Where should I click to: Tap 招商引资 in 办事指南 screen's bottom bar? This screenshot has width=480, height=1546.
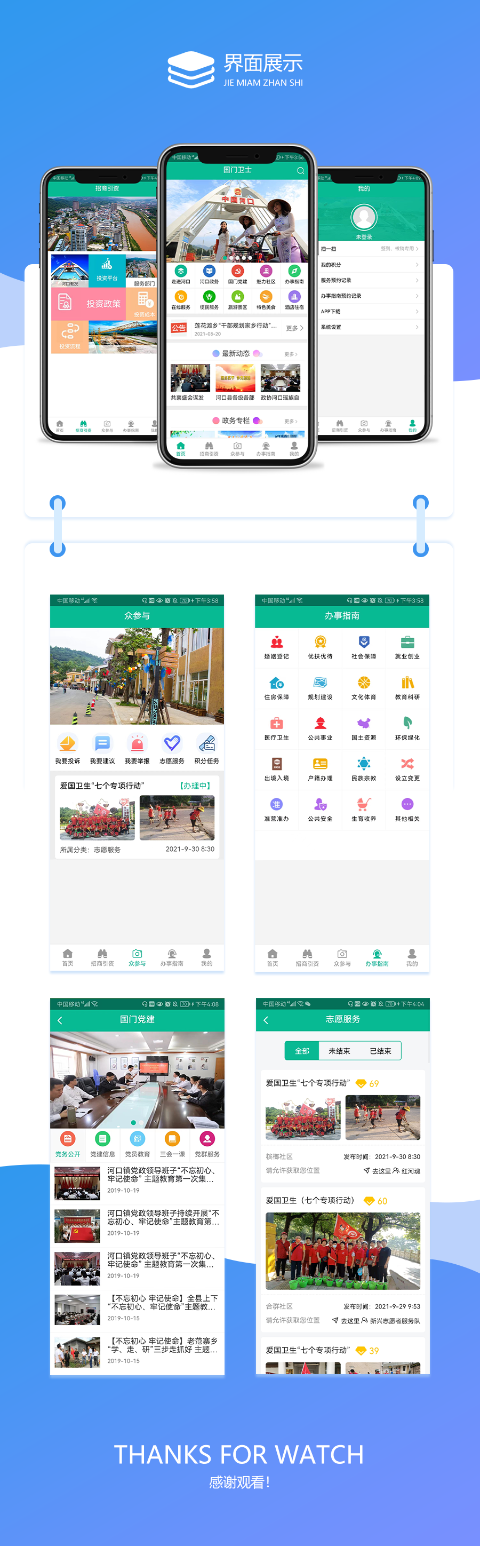coord(307,957)
